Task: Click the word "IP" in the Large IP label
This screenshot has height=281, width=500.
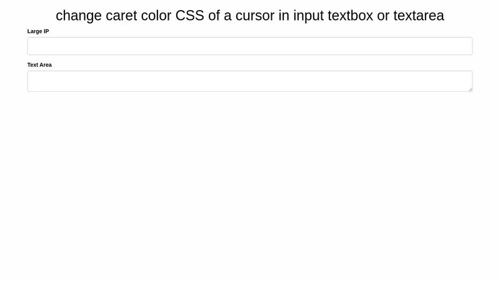Action: tap(46, 31)
